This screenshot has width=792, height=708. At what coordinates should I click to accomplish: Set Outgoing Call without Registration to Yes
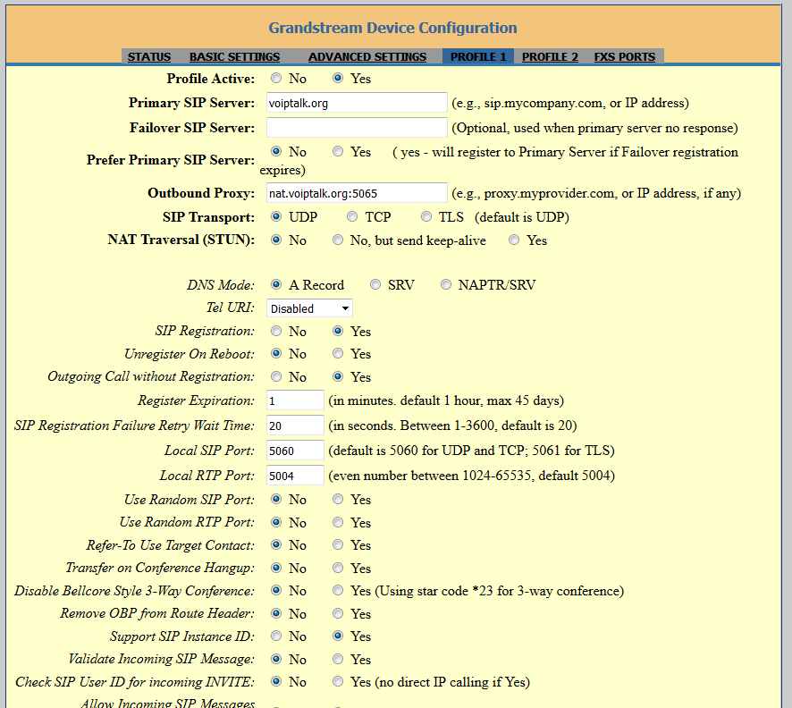coord(338,376)
